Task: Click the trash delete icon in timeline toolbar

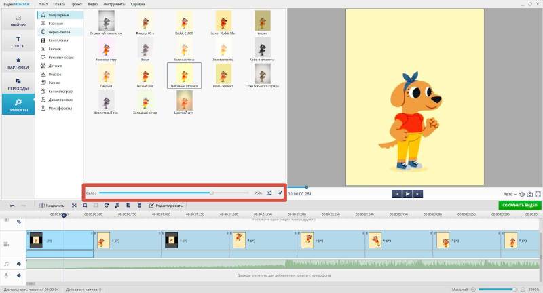Action: [x=139, y=206]
